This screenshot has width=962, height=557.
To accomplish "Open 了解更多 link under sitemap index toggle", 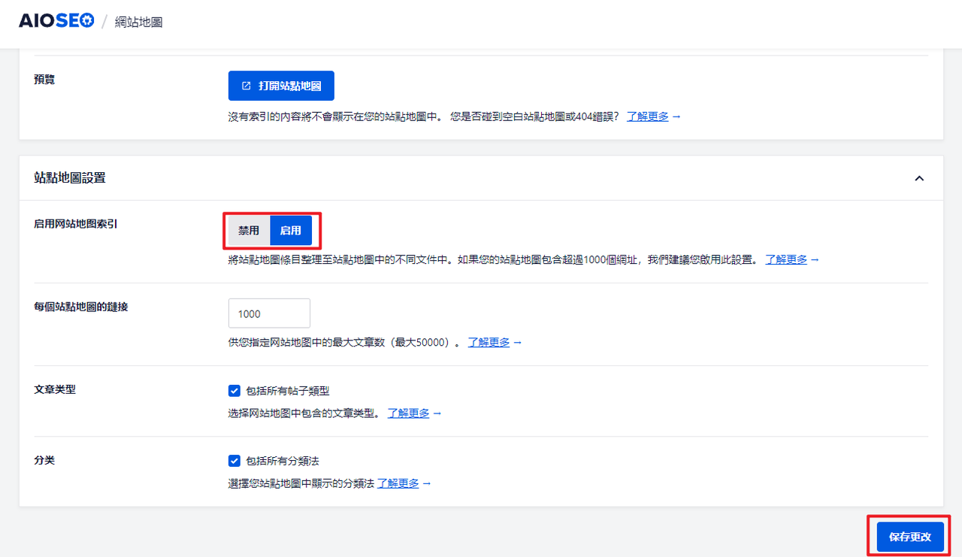I will 785,259.
